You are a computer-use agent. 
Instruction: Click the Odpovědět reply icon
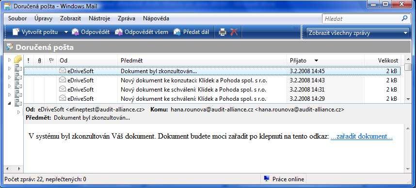pos(75,32)
